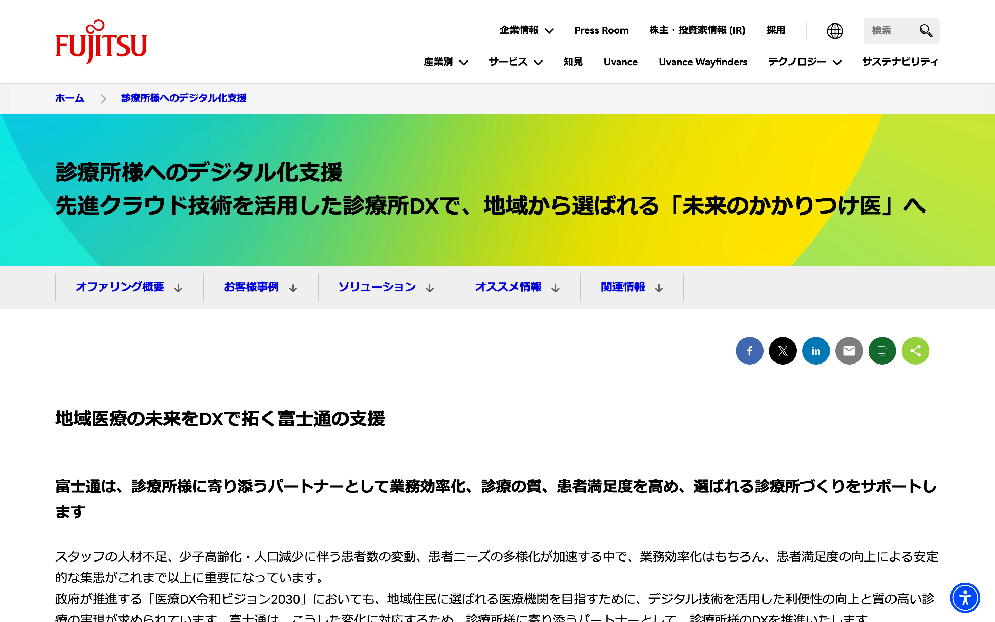Share the page on X
Viewport: 995px width, 622px height.
pyautogui.click(x=783, y=350)
